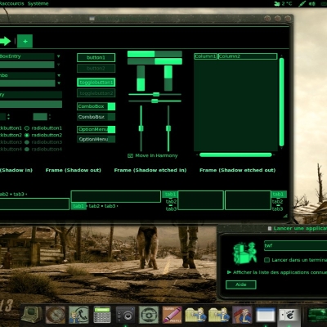Click the 'Frame (Shadow out)' label
Viewport: 327px width, 327px height.
[x=74, y=170]
